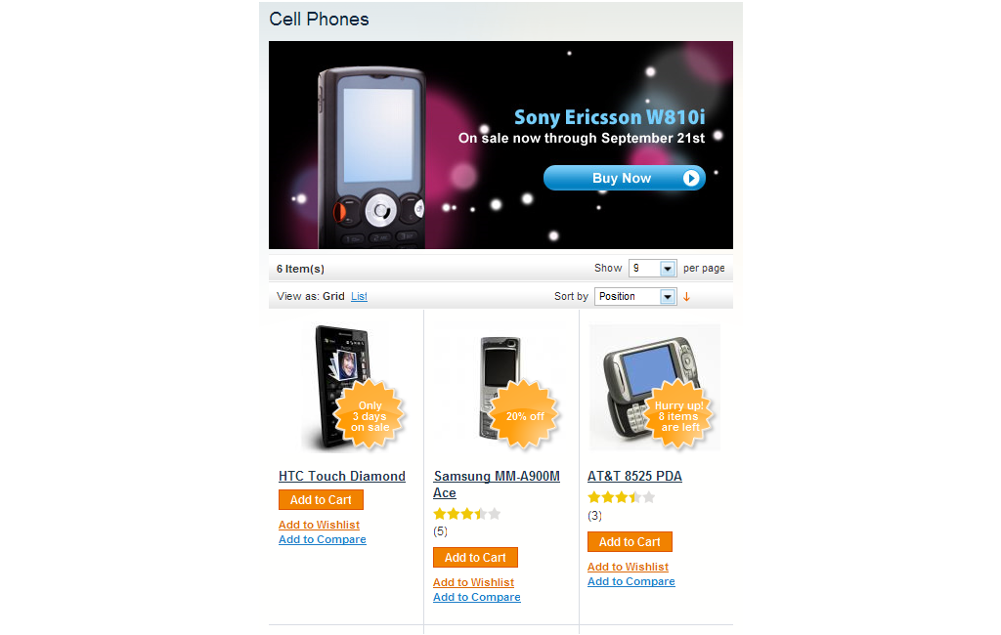The height and width of the screenshot is (635, 1001).
Task: Open the Show per page dropdown
Action: click(652, 269)
